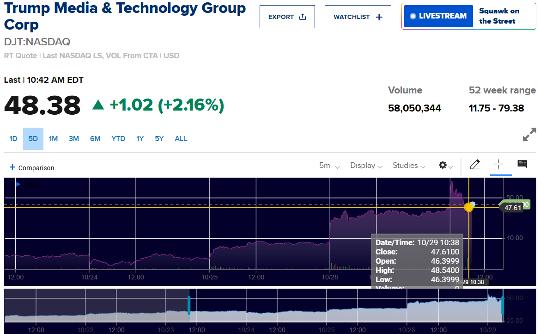Viewport: 540px width, 334px height.
Task: Click Last 10:42 AM EDT timestamp
Action: click(x=44, y=80)
